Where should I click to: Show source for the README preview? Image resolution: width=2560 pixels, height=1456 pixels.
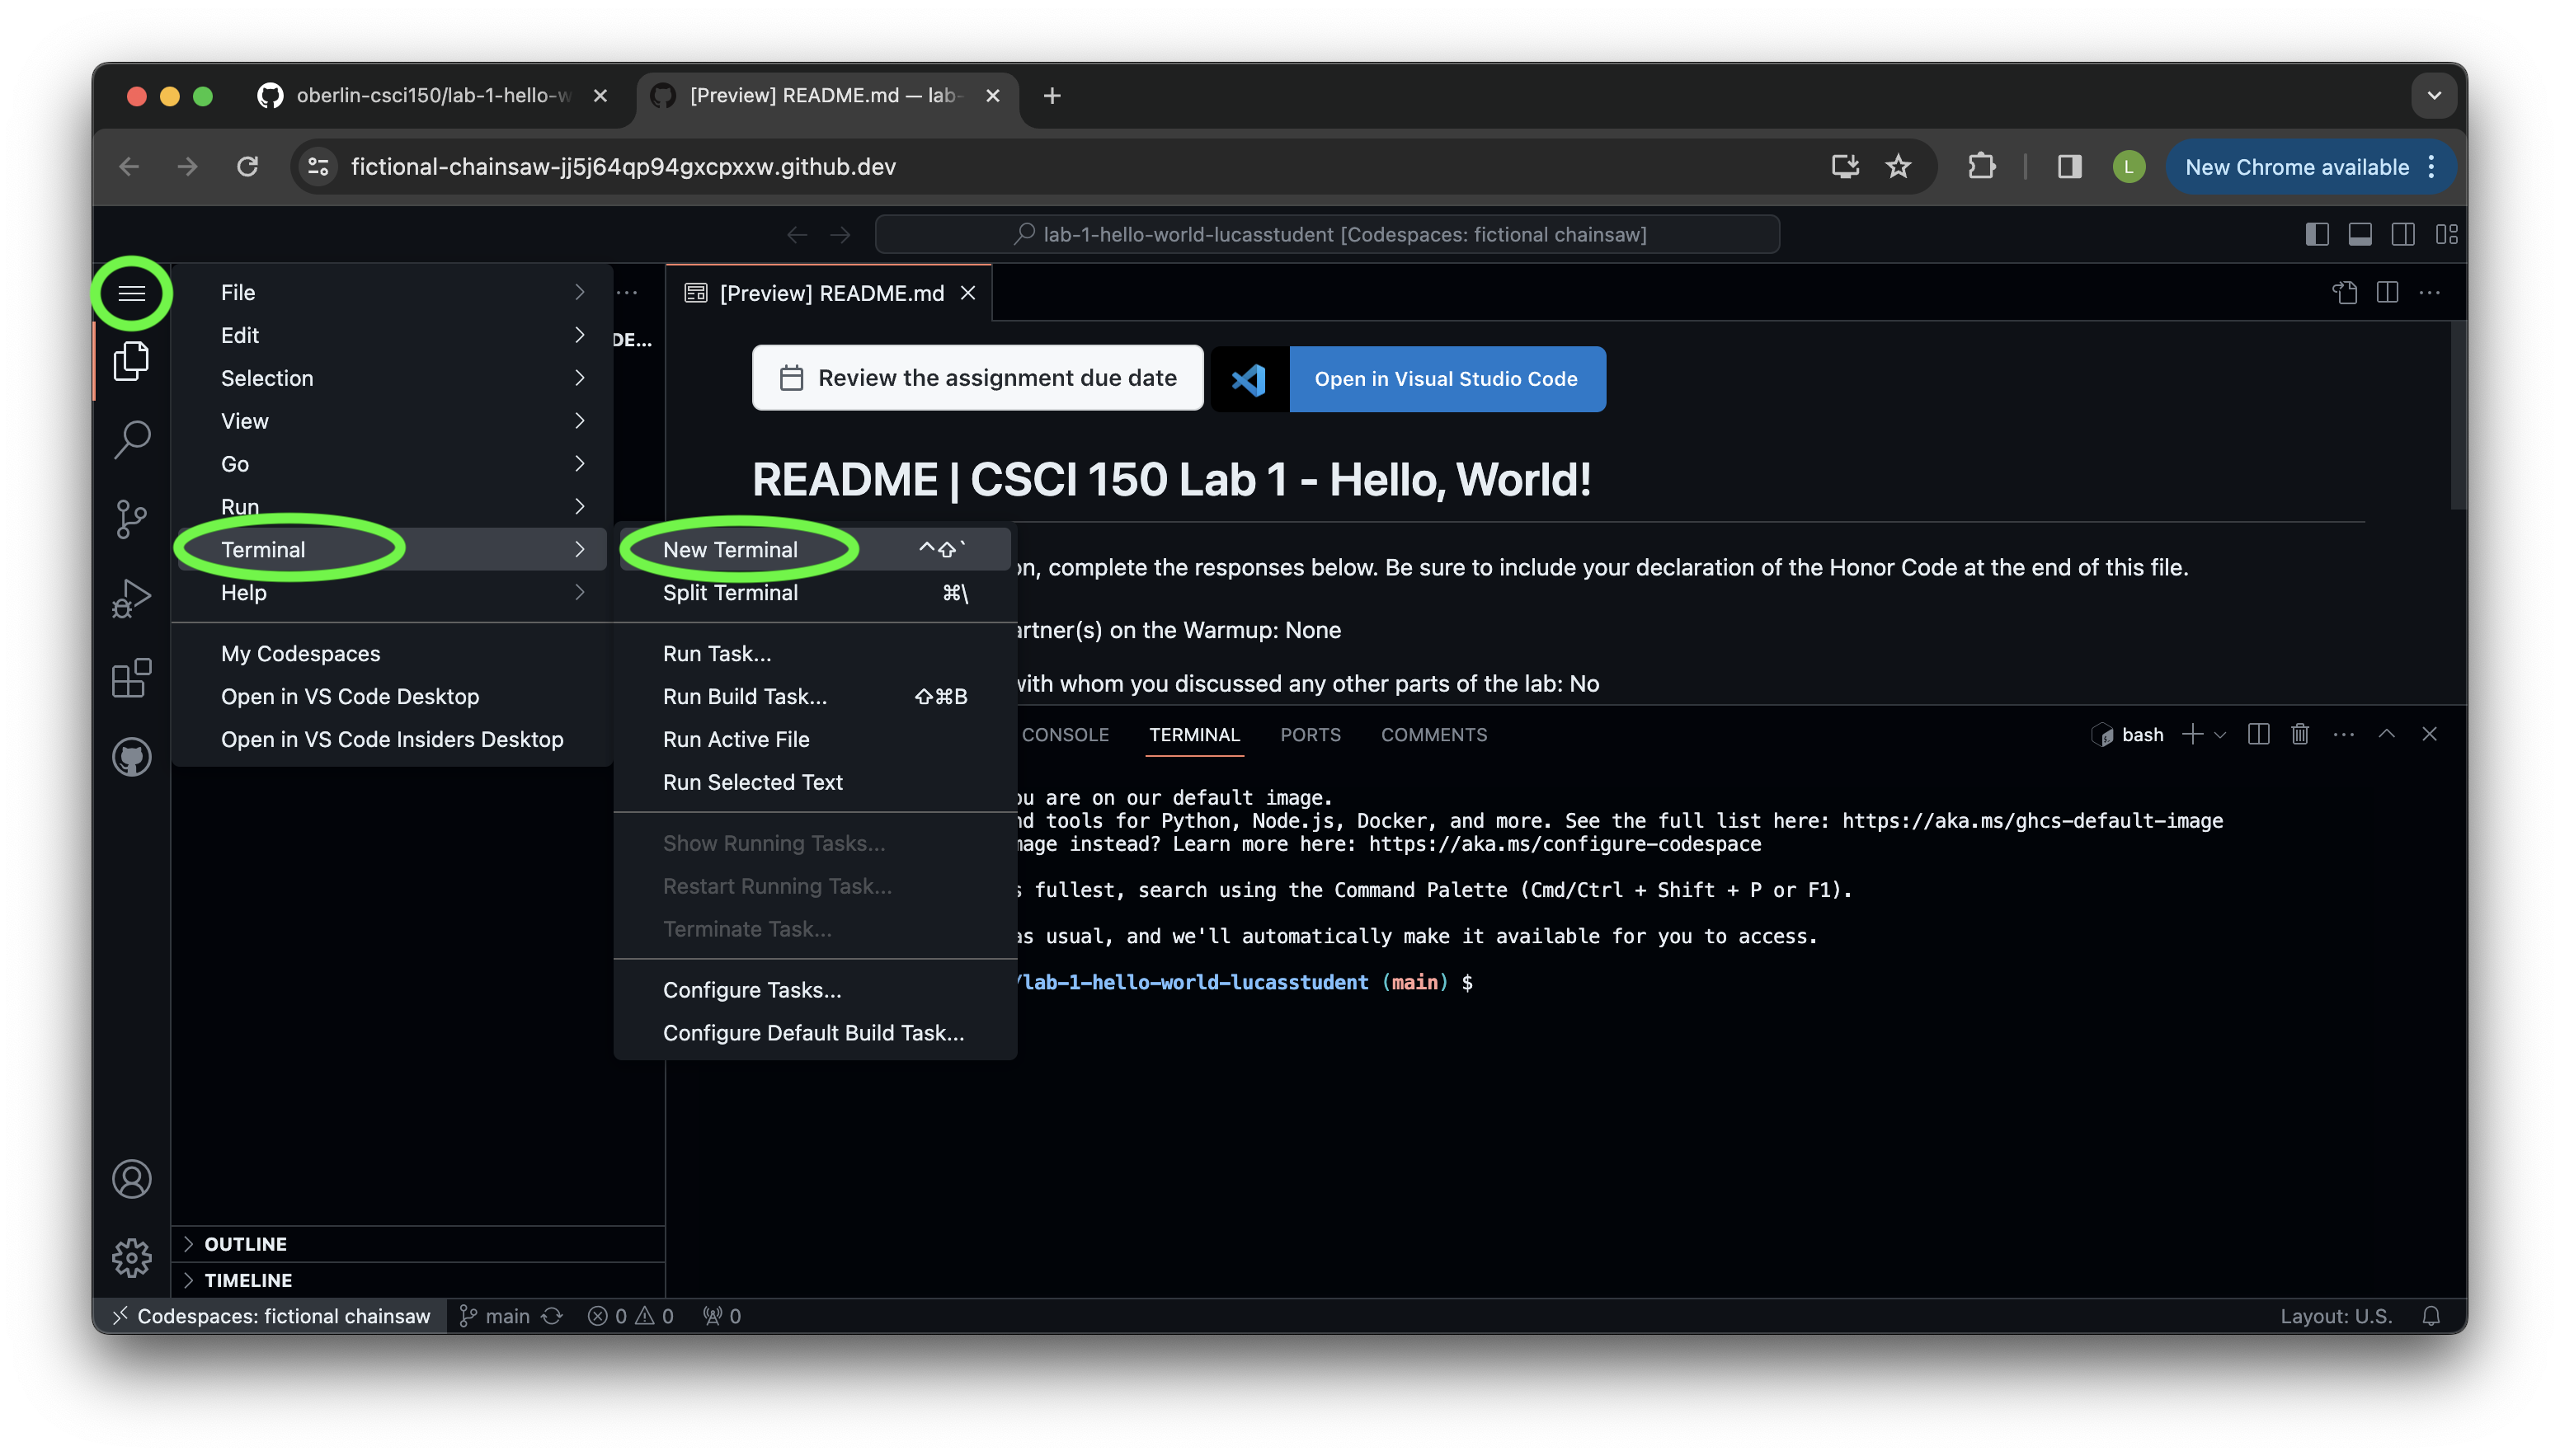tap(2345, 293)
